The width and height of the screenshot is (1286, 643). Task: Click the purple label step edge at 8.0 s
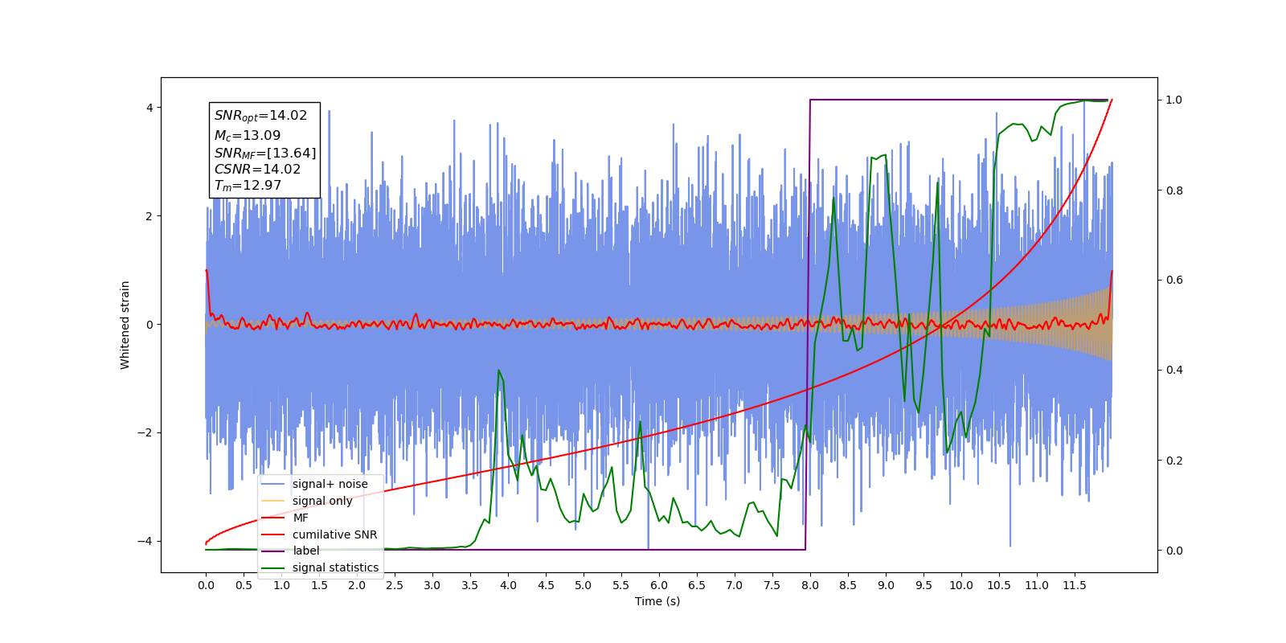[808, 325]
